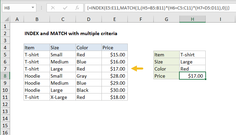Click the fill handle of cell H8

205,79
